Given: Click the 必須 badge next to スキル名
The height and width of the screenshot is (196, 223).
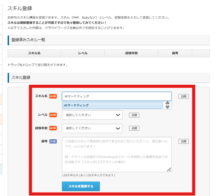Looking at the screenshot, I should pos(53,96).
